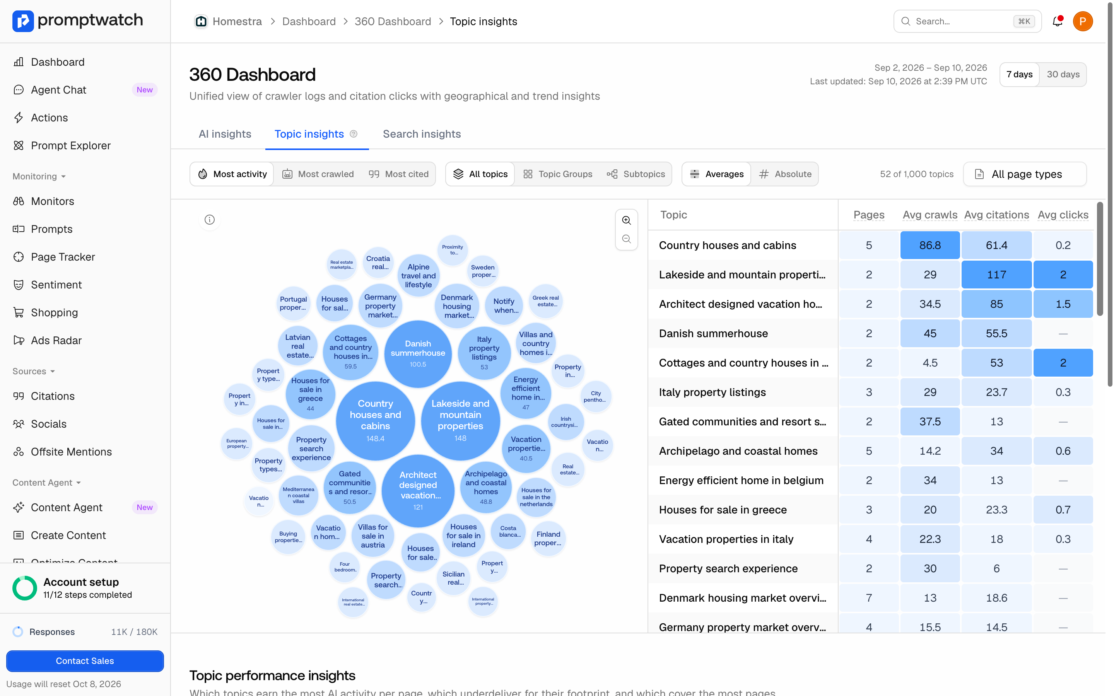Go to Actions lightning item
The width and height of the screenshot is (1114, 696).
click(85, 118)
